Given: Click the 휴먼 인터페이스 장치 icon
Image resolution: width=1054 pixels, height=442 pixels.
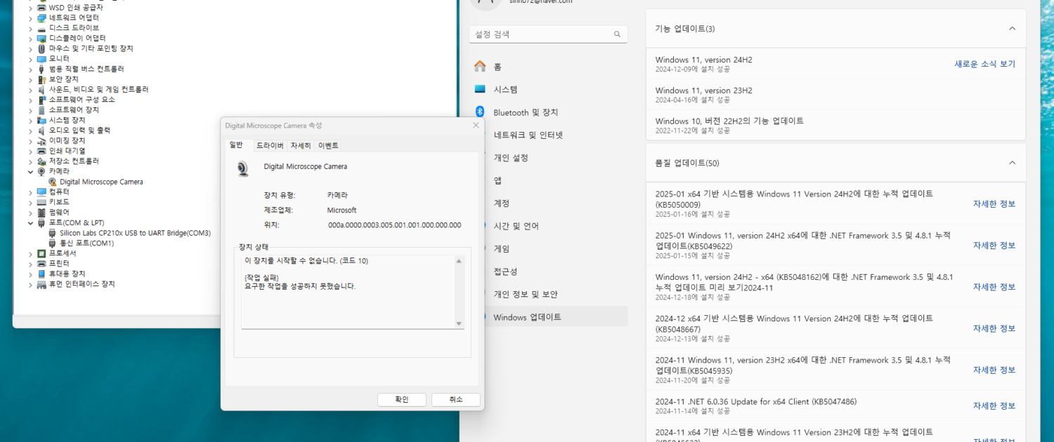Looking at the screenshot, I should (x=41, y=284).
